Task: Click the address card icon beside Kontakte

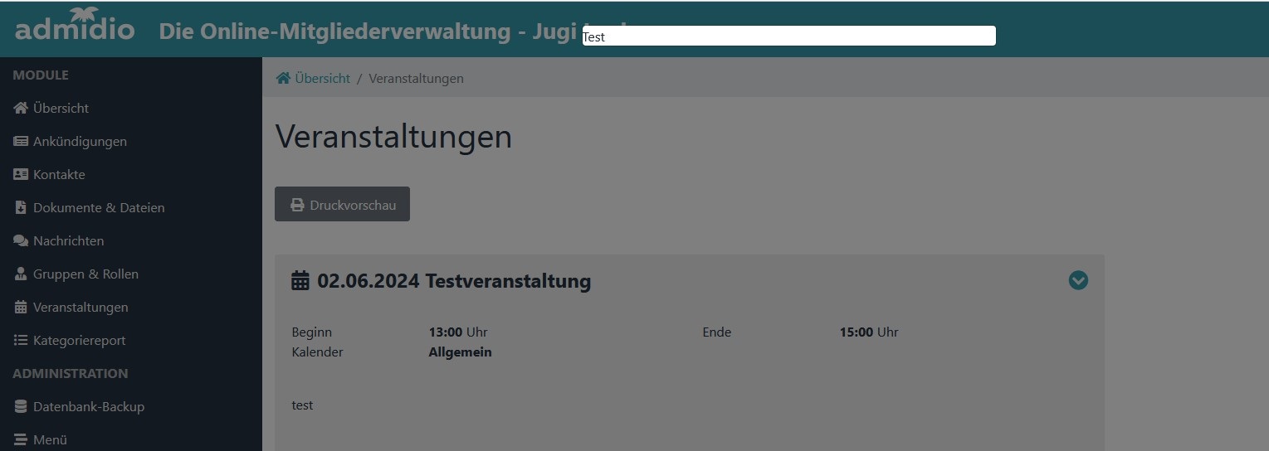Action: point(21,174)
